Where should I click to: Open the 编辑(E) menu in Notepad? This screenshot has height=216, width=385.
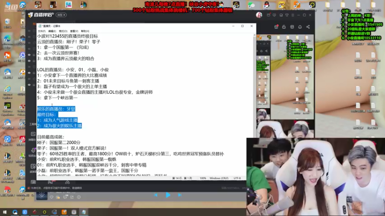(52, 31)
